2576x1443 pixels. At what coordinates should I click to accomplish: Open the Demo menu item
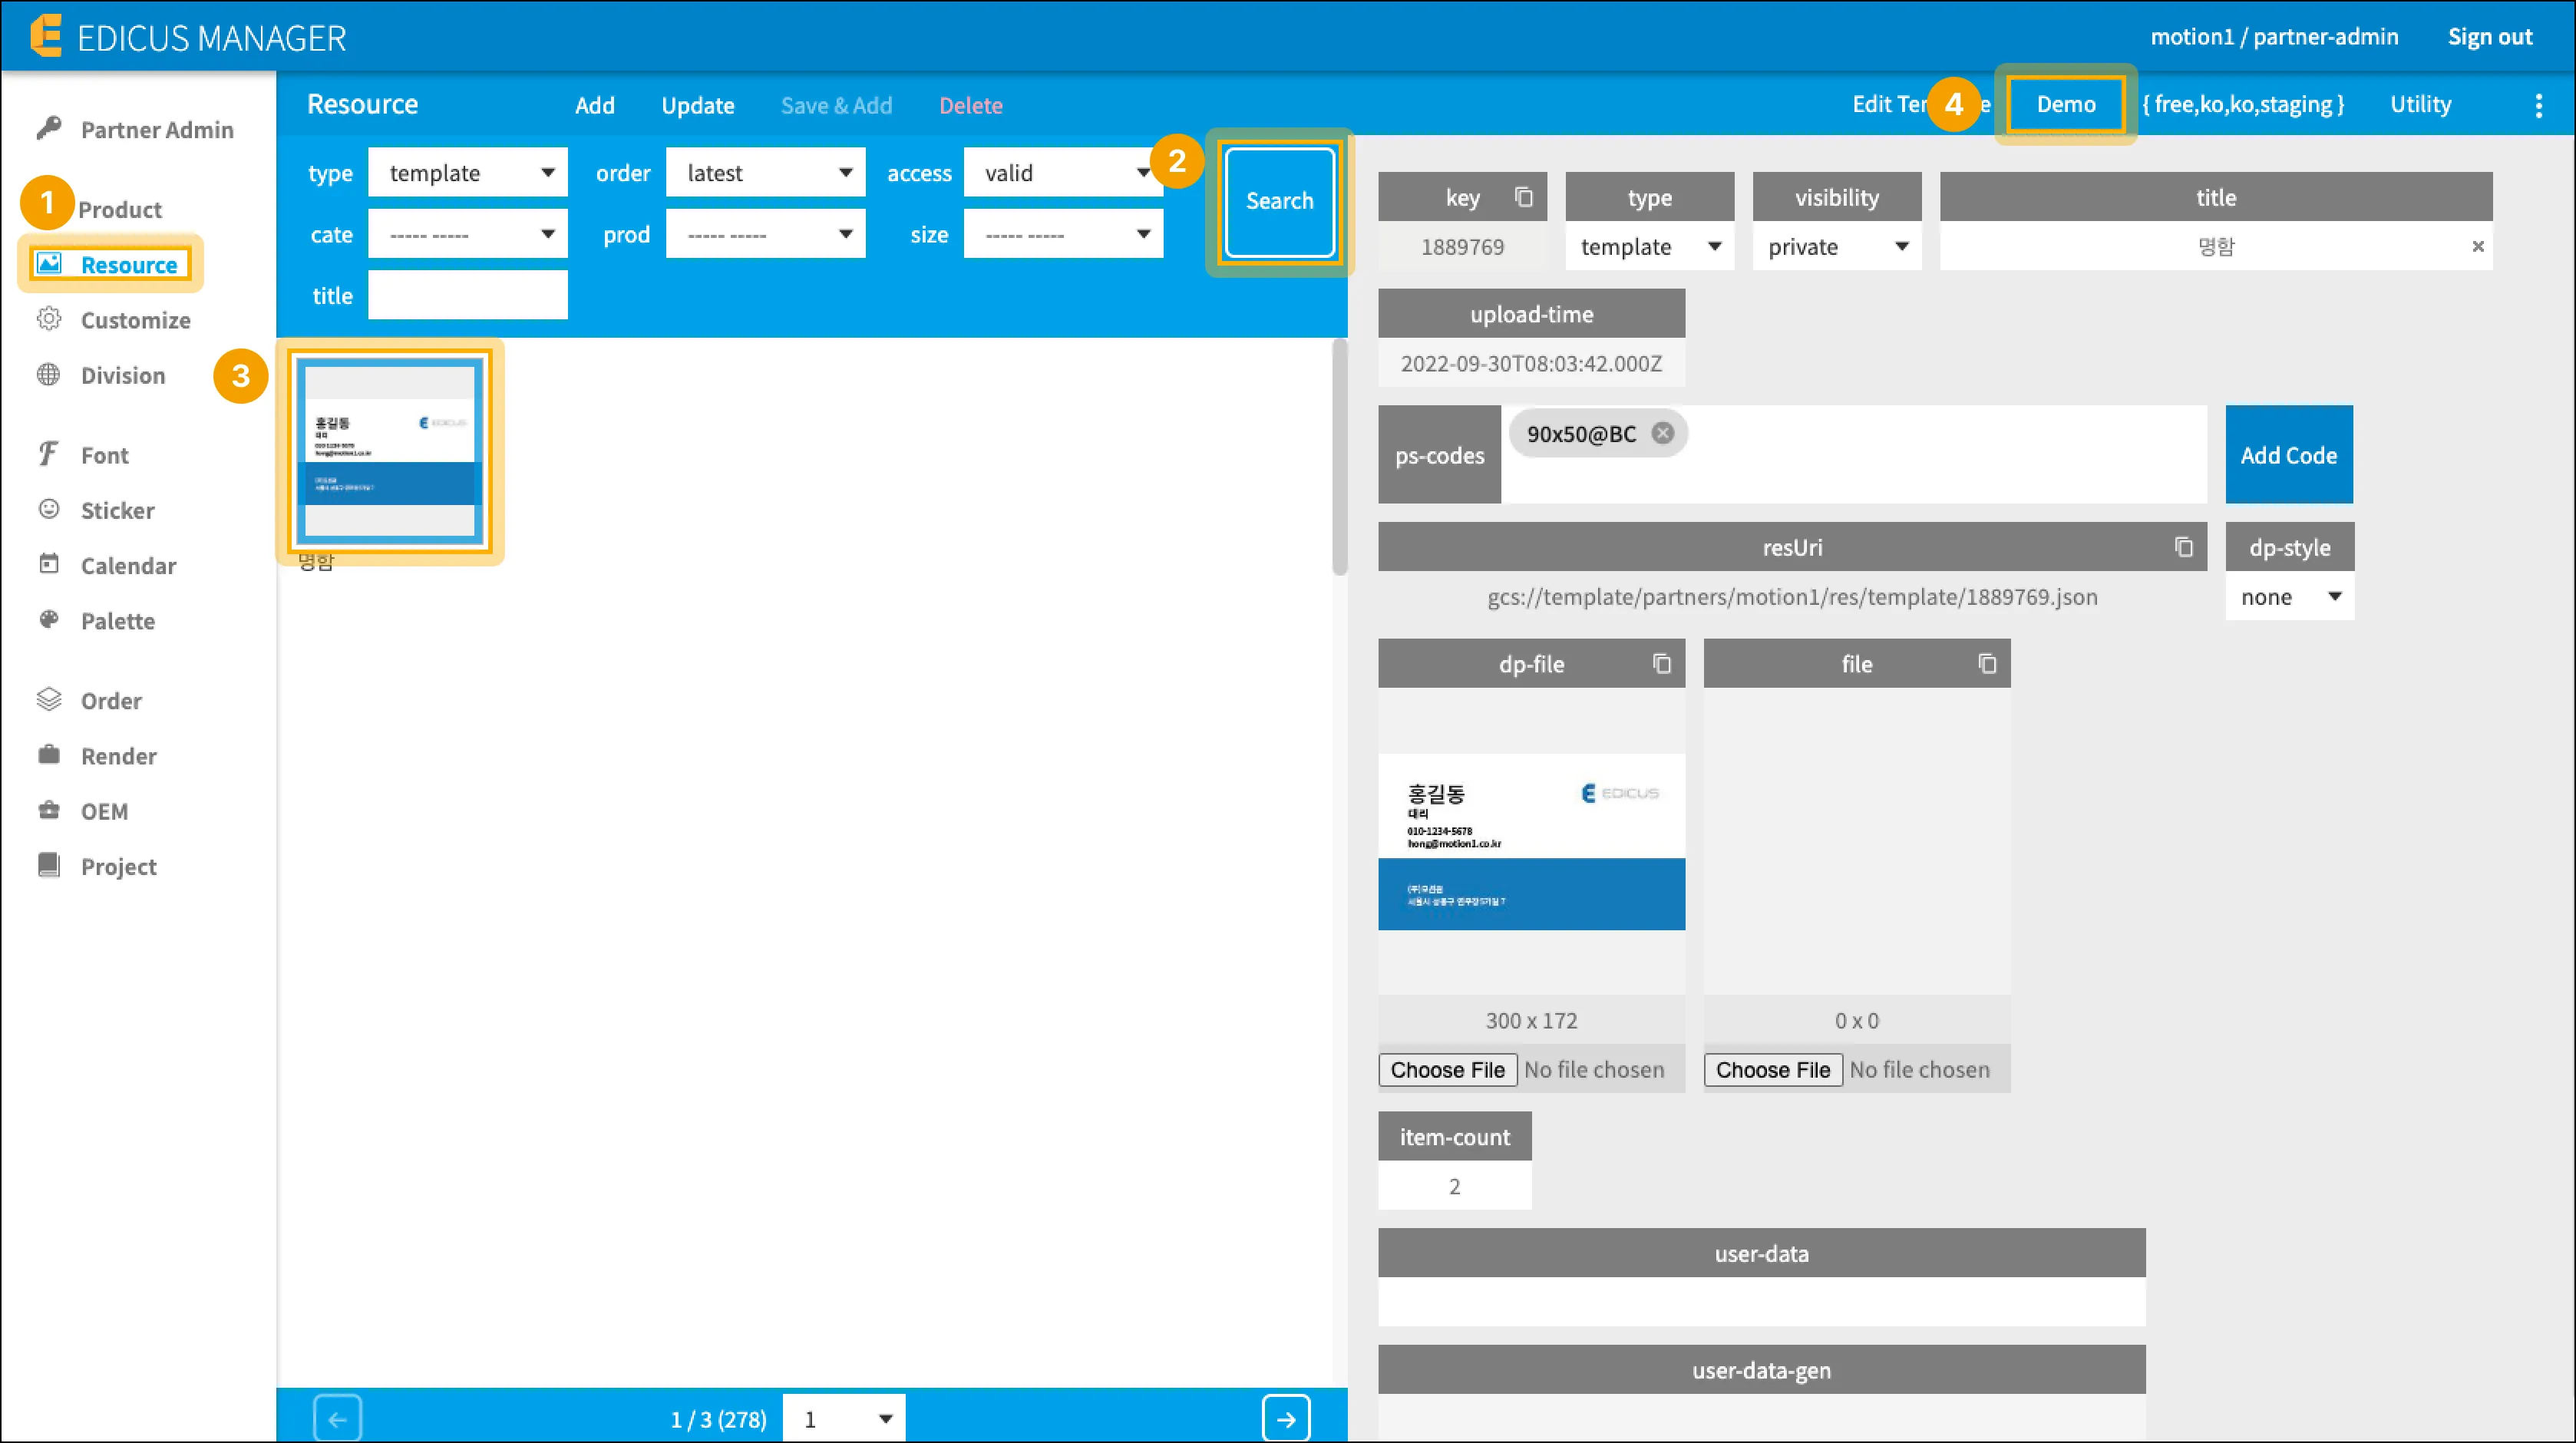pyautogui.click(x=2066, y=104)
